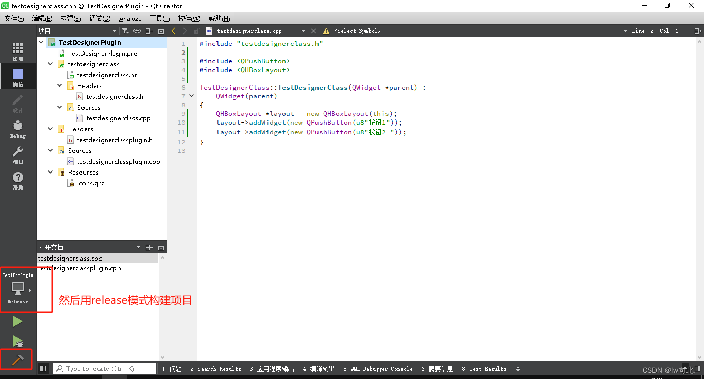Close the Open Documents pane
The height and width of the screenshot is (379, 704).
[161, 247]
